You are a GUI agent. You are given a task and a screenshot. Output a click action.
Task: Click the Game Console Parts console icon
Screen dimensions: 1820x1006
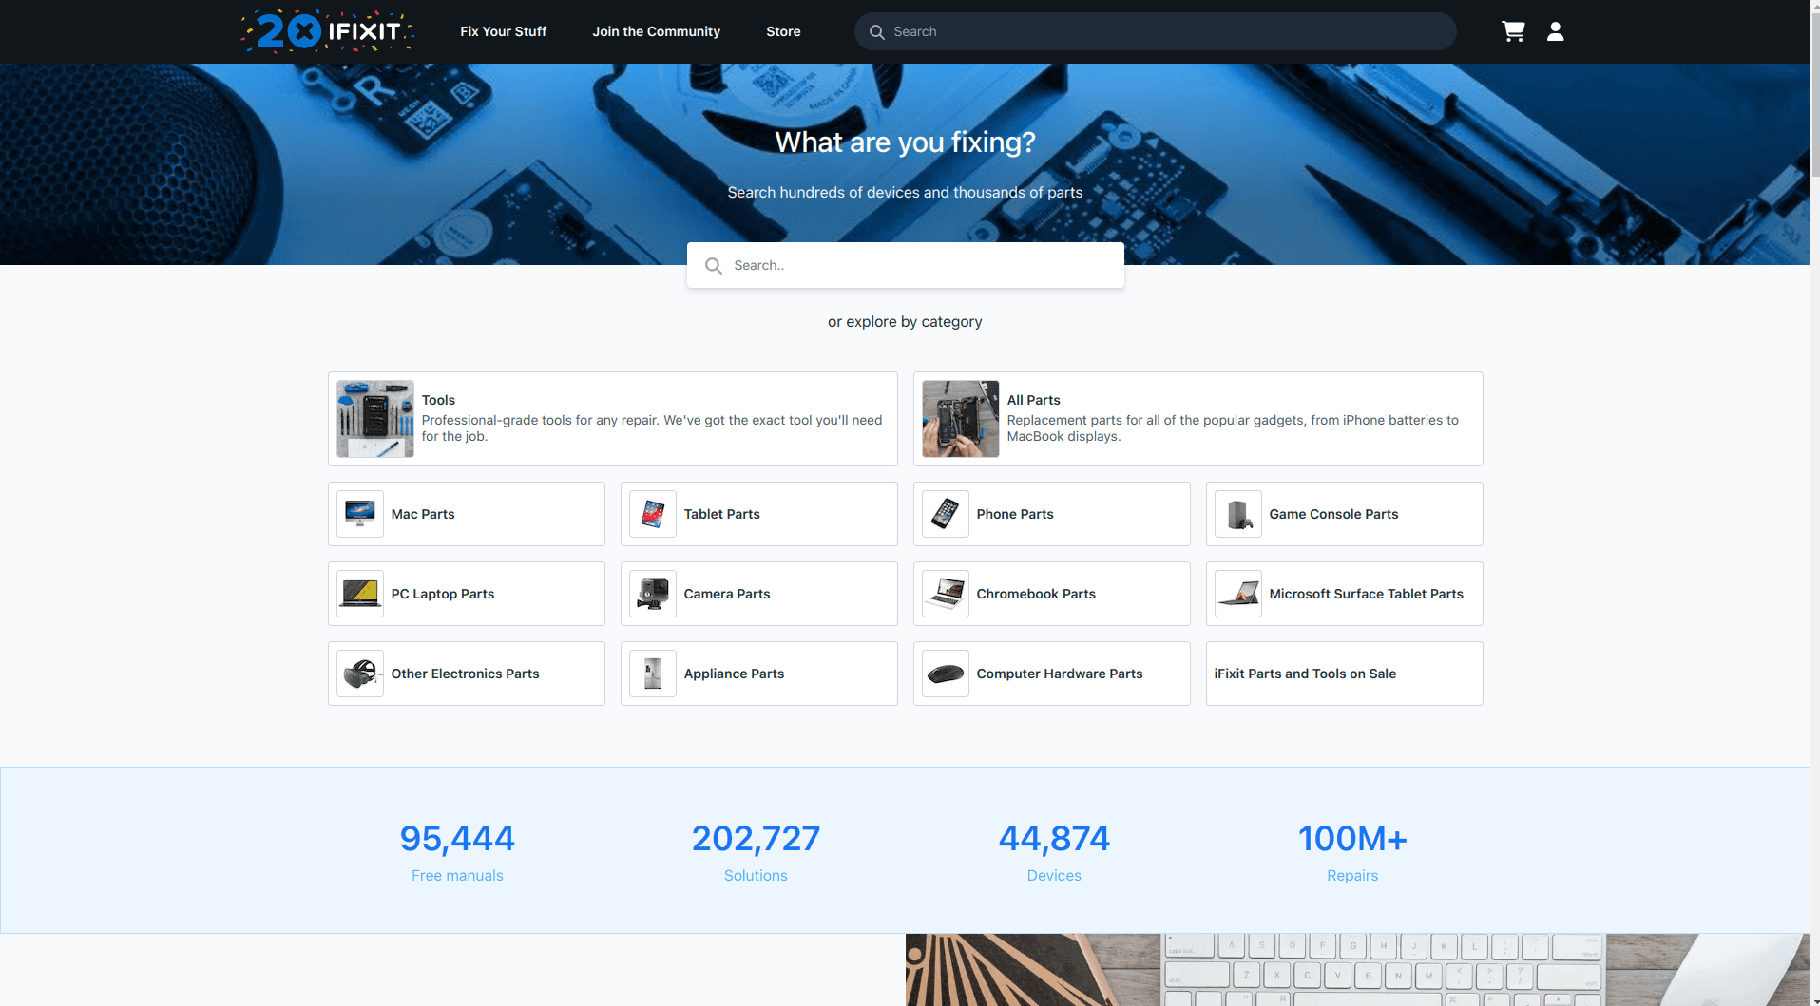pos(1238,514)
